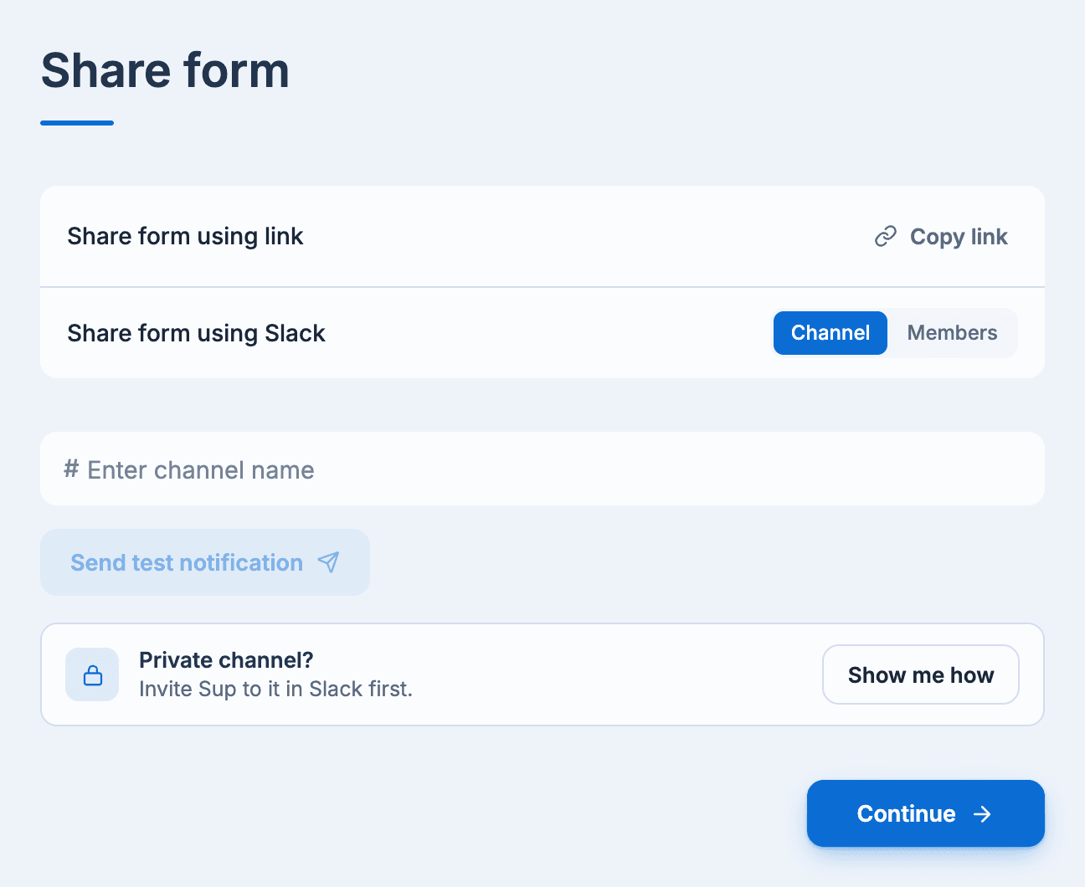The height and width of the screenshot is (887, 1085).
Task: Click the paper plane icon
Action: (x=329, y=562)
